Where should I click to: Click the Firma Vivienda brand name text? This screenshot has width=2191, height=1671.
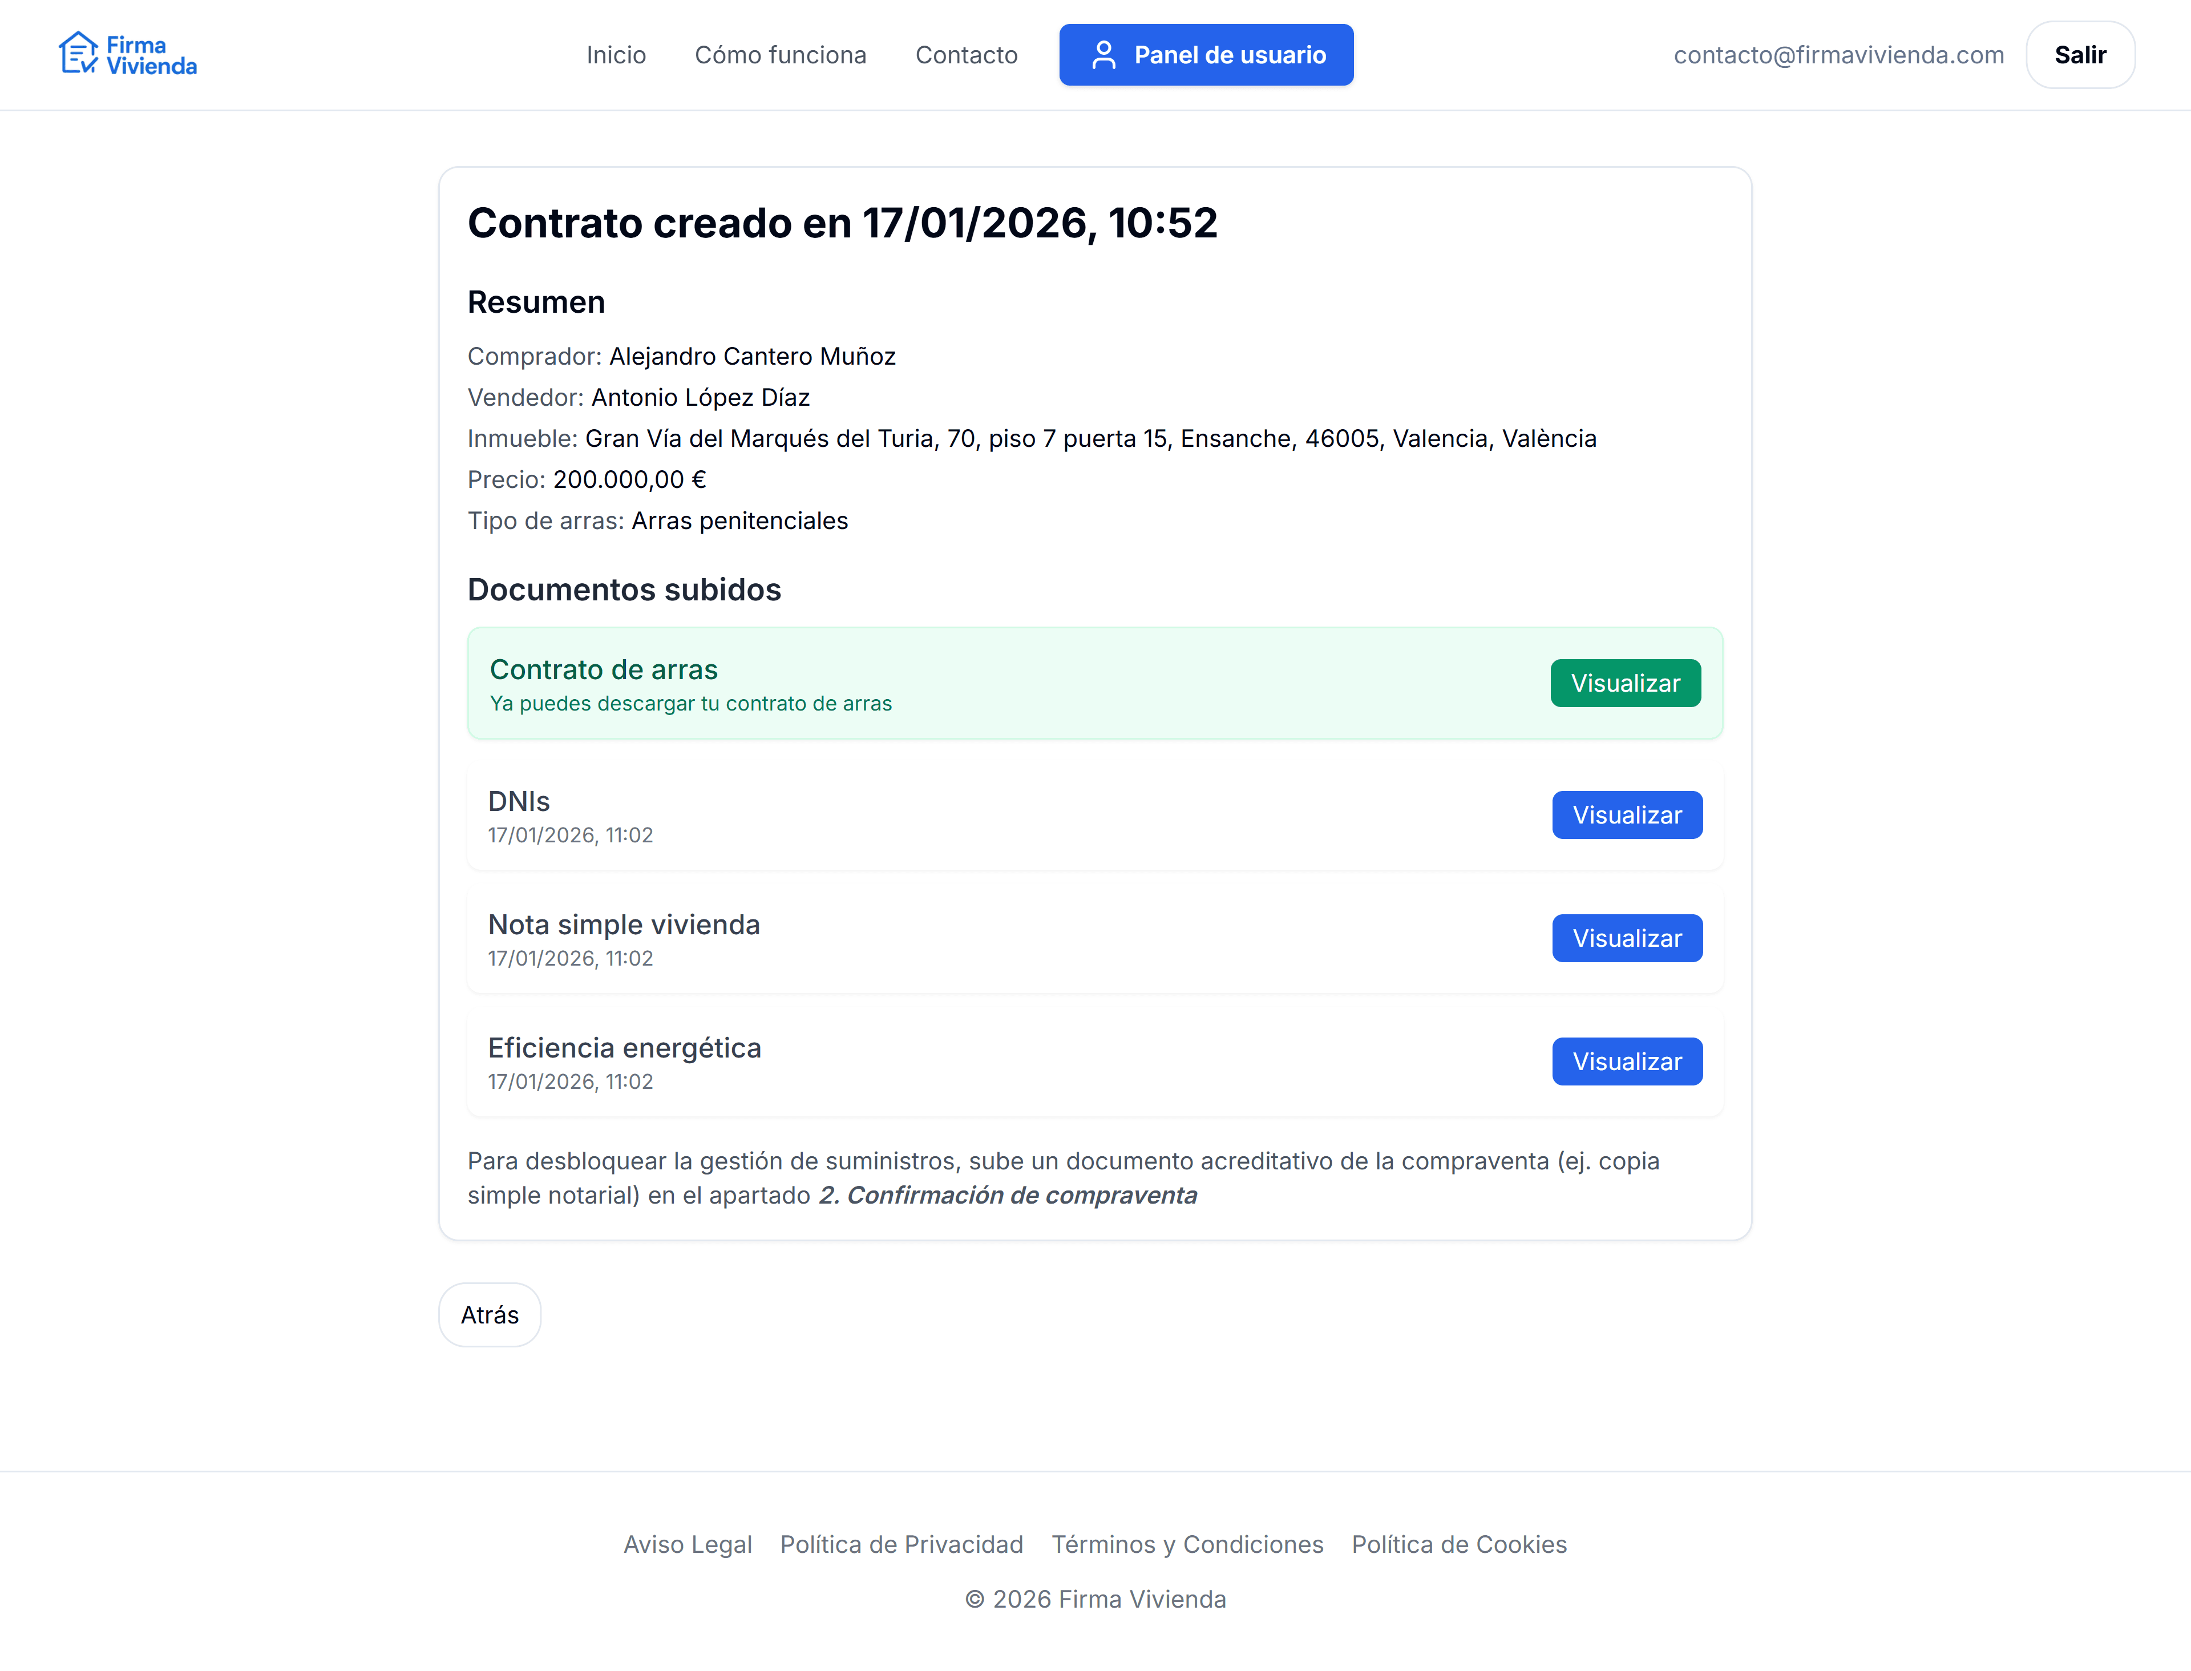coord(151,56)
